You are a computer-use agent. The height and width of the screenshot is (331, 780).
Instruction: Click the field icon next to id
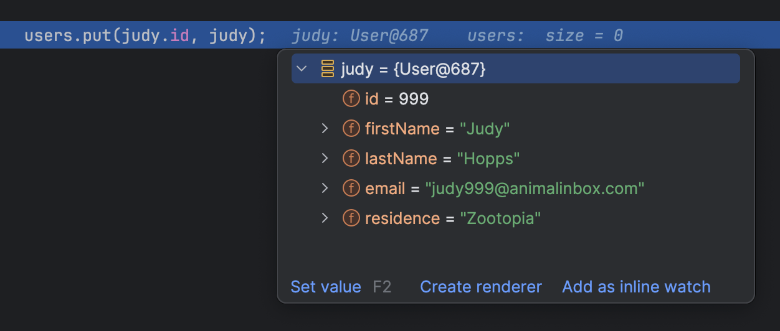[351, 99]
